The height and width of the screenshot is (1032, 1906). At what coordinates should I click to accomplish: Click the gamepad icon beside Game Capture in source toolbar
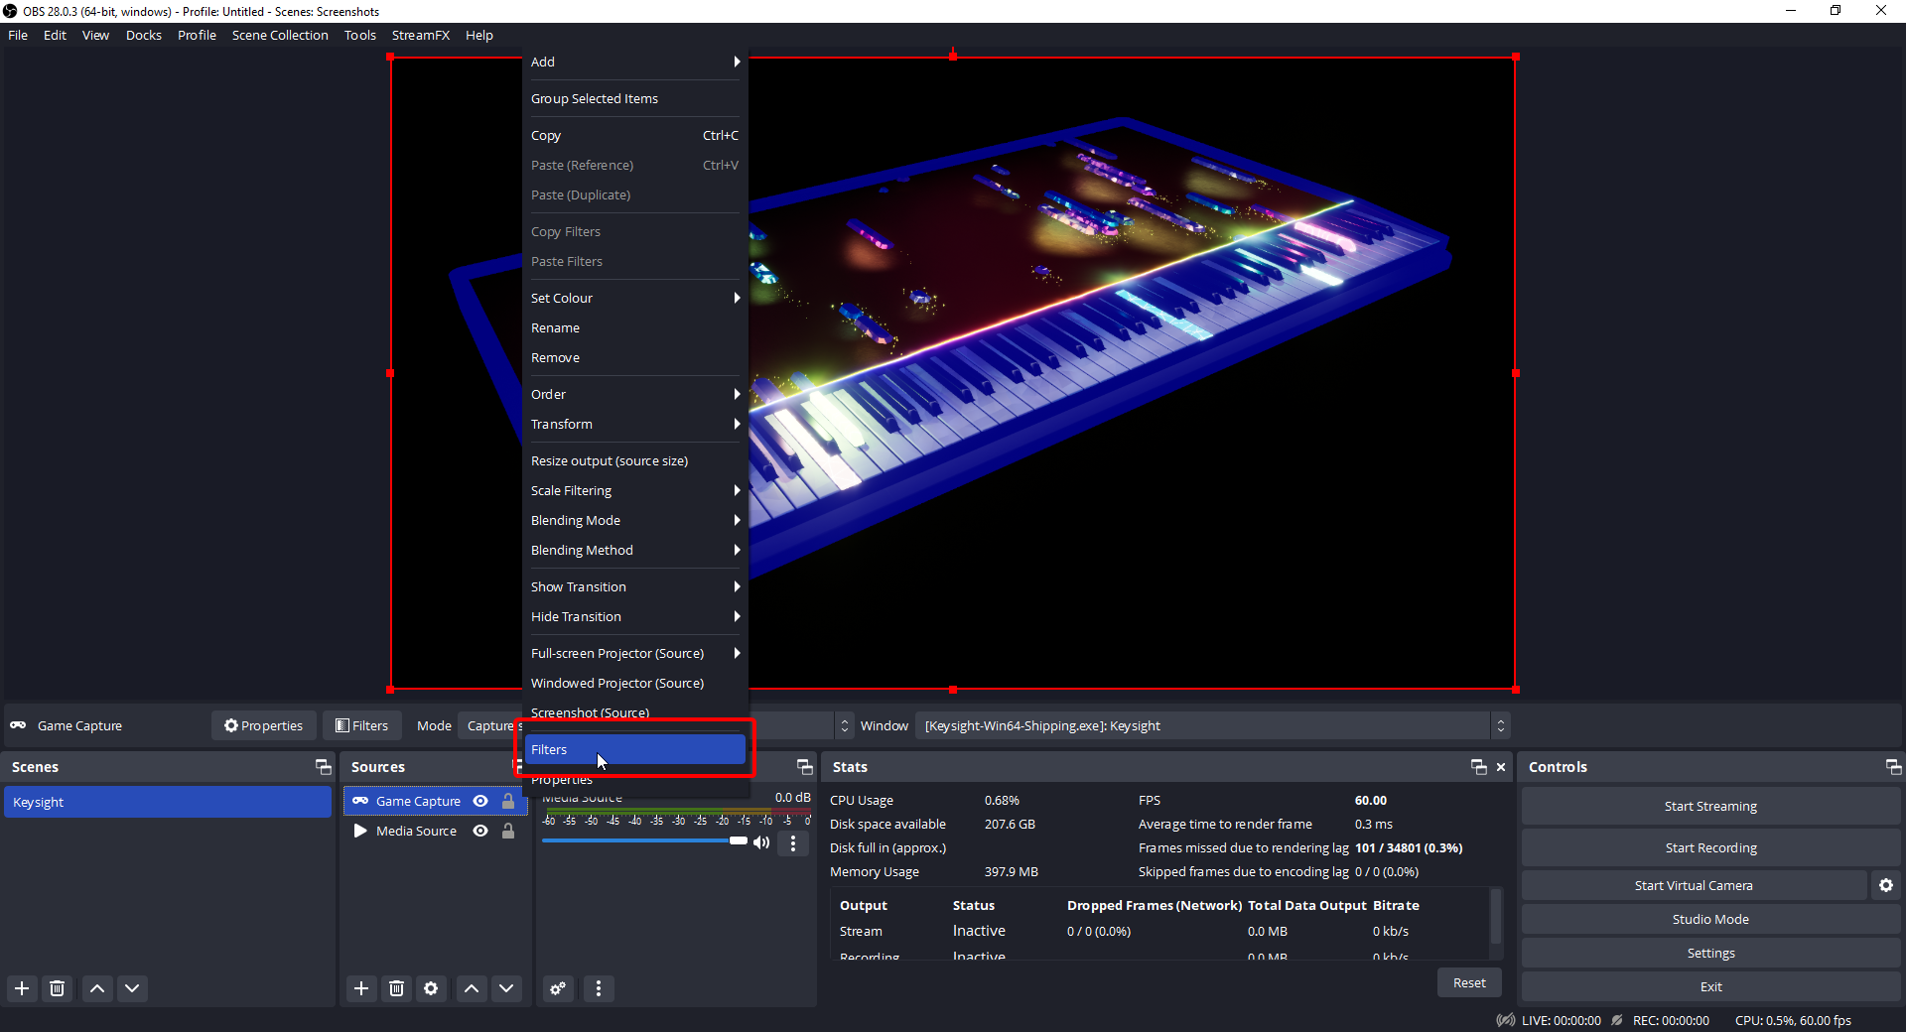coord(18,725)
